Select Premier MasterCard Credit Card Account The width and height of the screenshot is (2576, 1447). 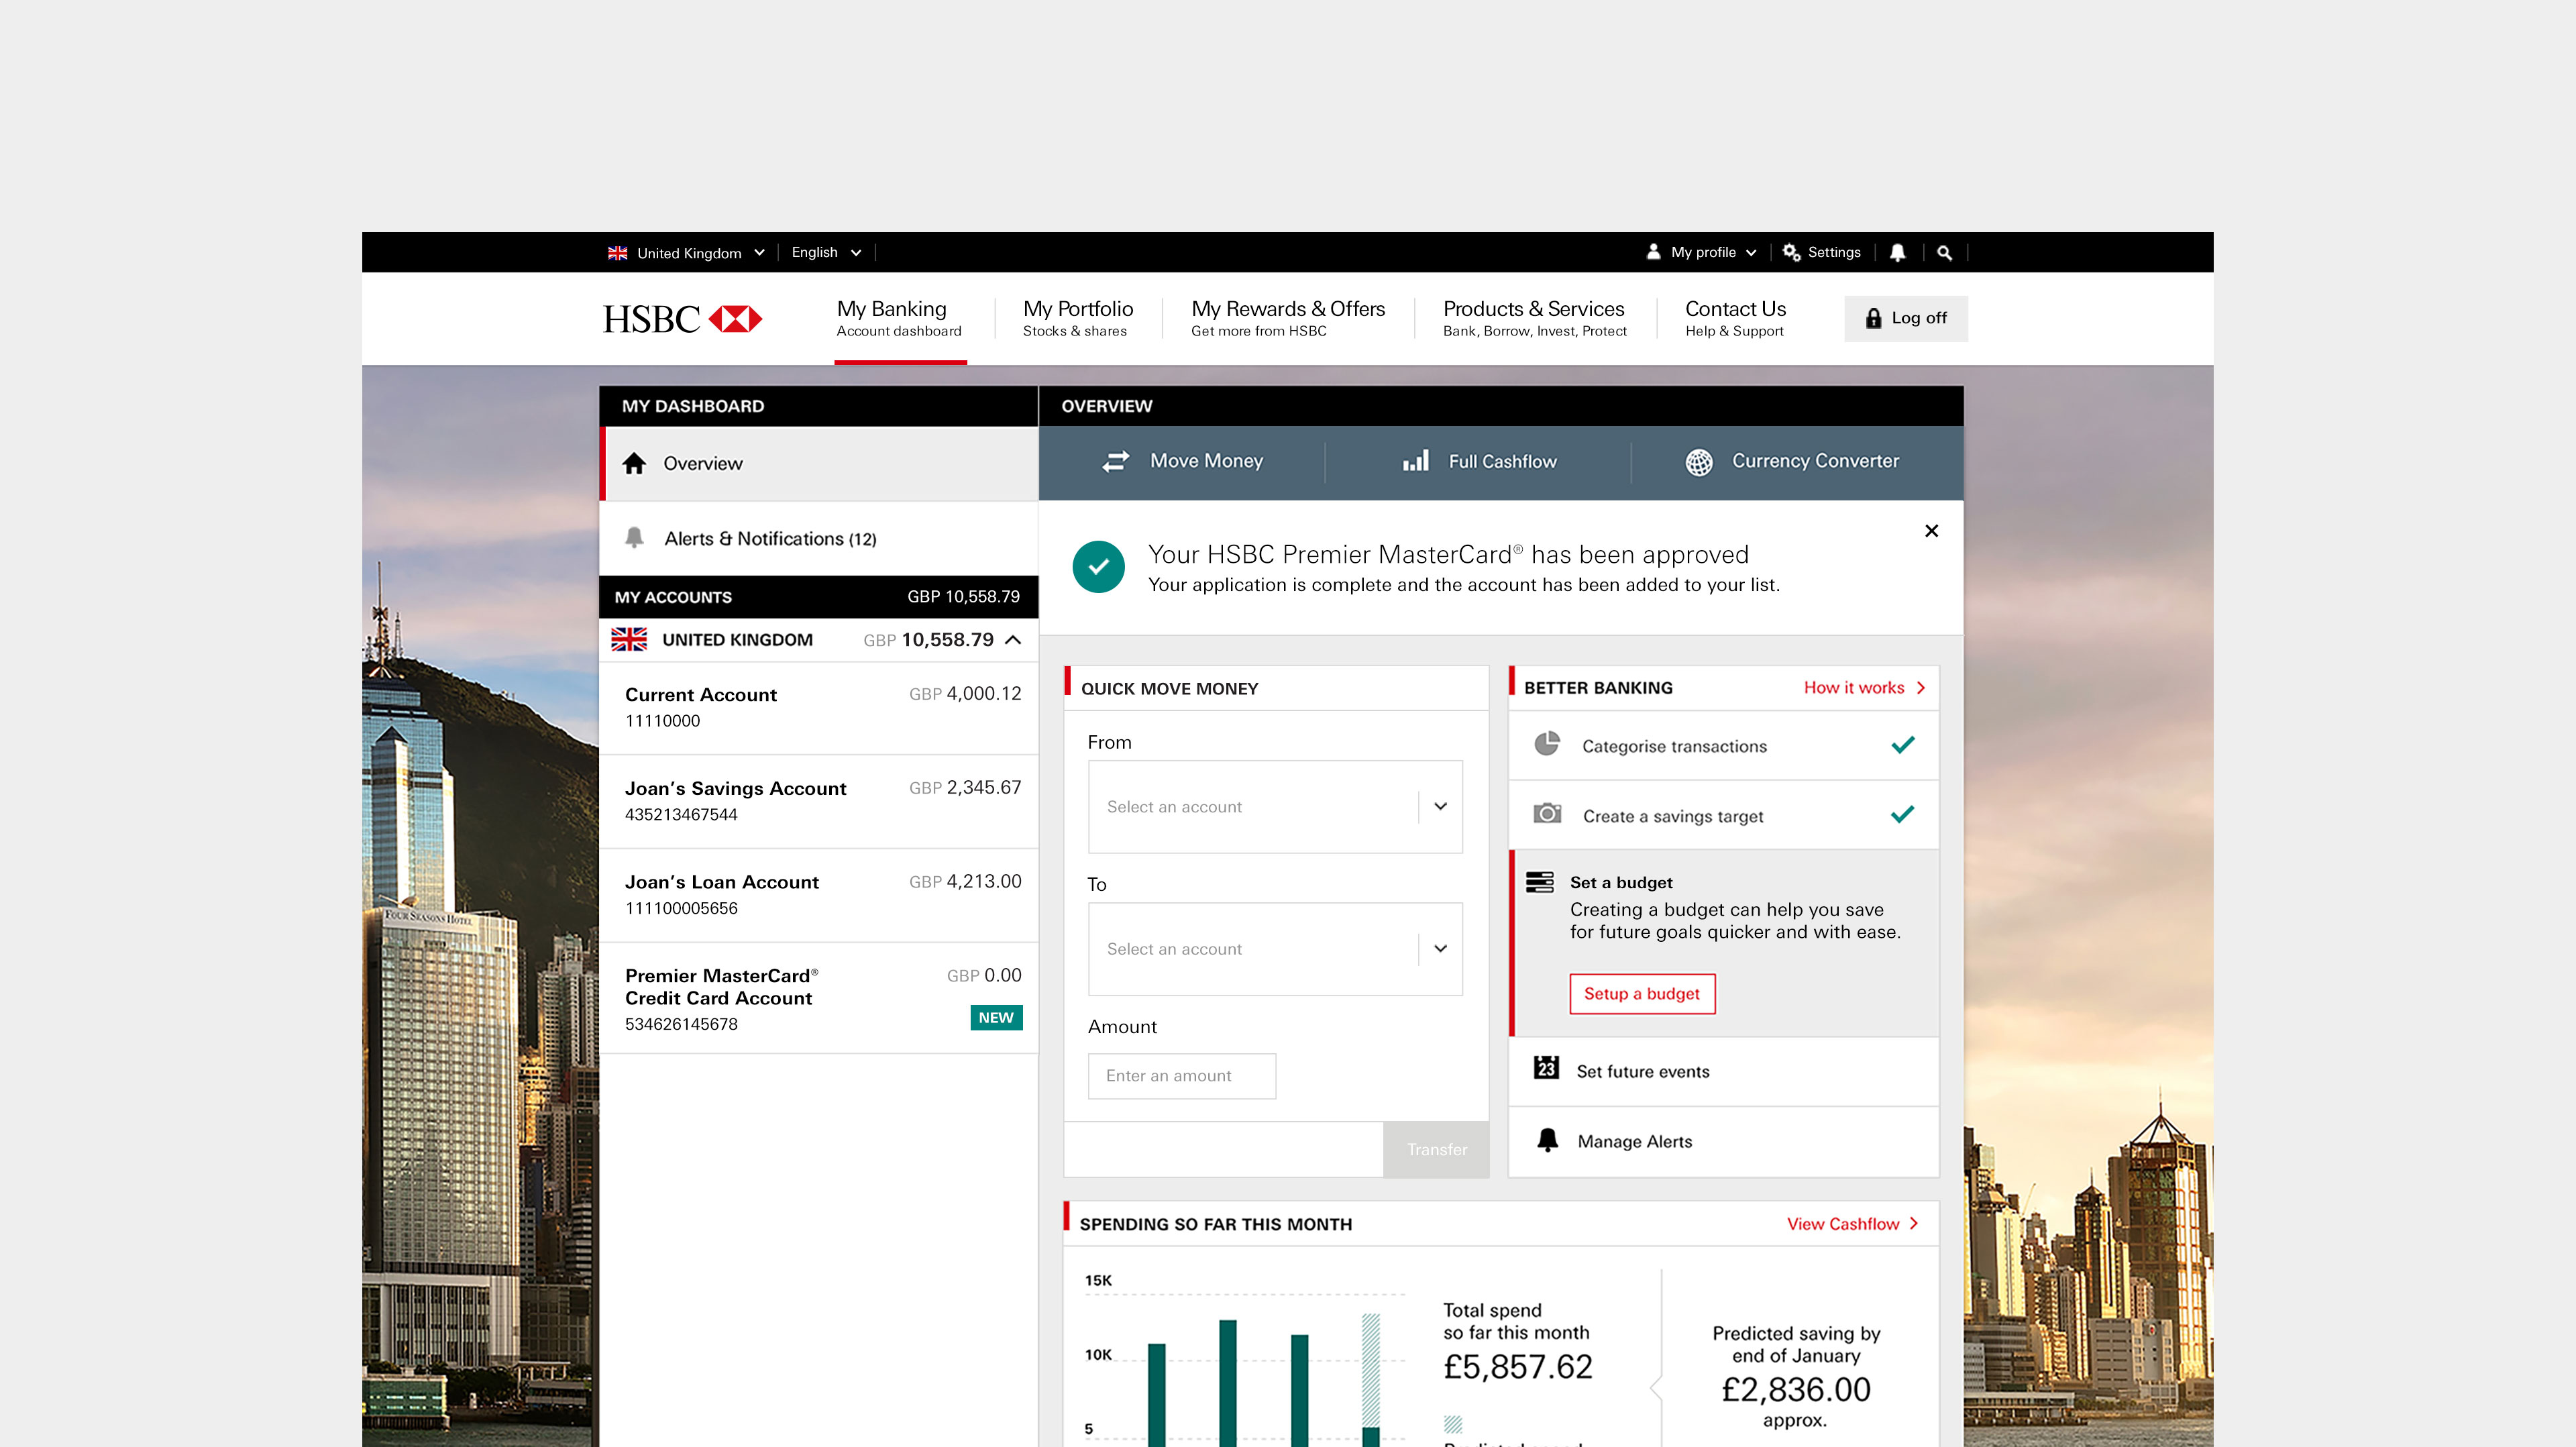click(x=819, y=998)
